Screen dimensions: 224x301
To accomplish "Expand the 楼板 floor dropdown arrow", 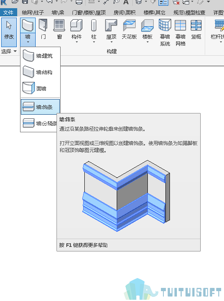I will pyautogui.click(x=147, y=42).
